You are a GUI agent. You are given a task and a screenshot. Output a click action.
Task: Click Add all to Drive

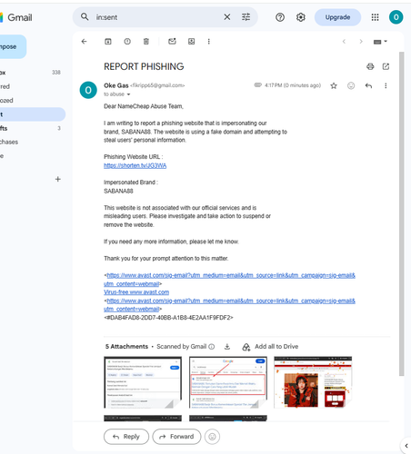pos(270,347)
